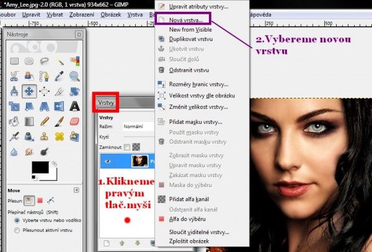Select the Smudge tool

(x=29, y=152)
